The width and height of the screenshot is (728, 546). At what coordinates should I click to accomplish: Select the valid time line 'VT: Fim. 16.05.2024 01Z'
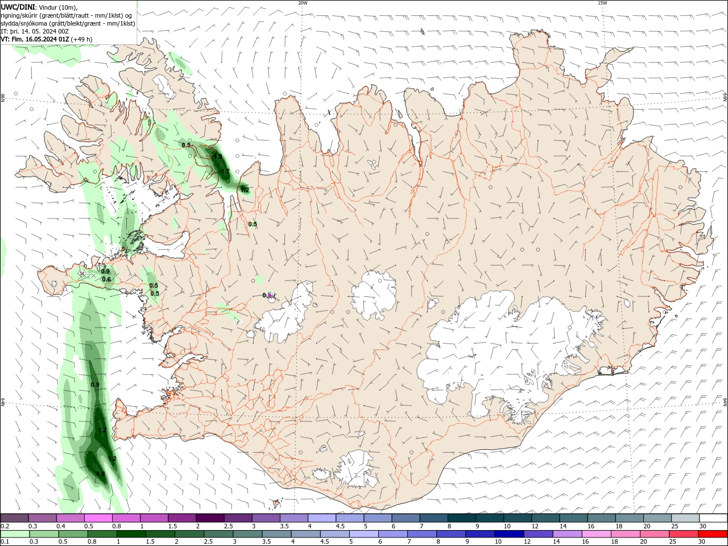click(35, 39)
